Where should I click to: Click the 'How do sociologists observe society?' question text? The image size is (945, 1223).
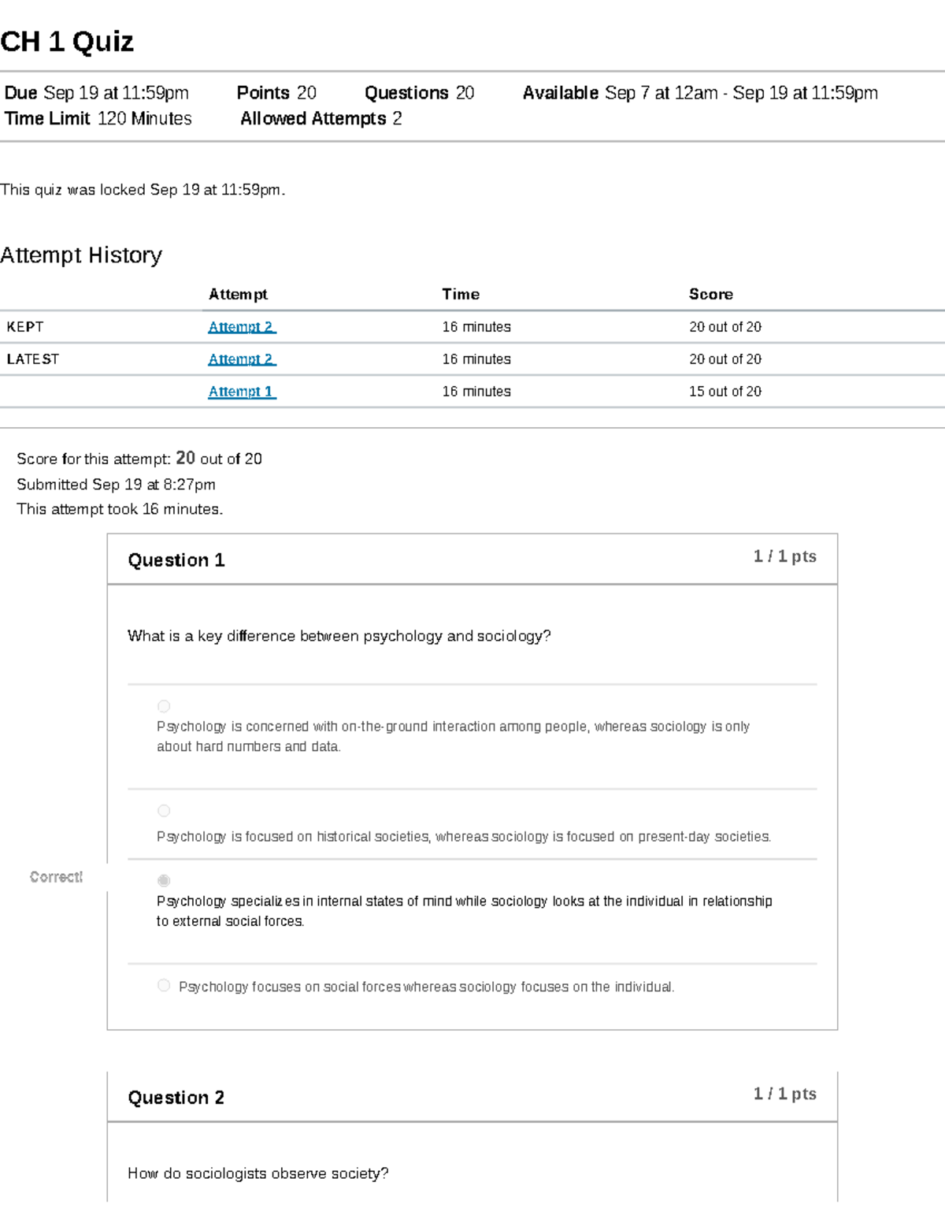258,1173
